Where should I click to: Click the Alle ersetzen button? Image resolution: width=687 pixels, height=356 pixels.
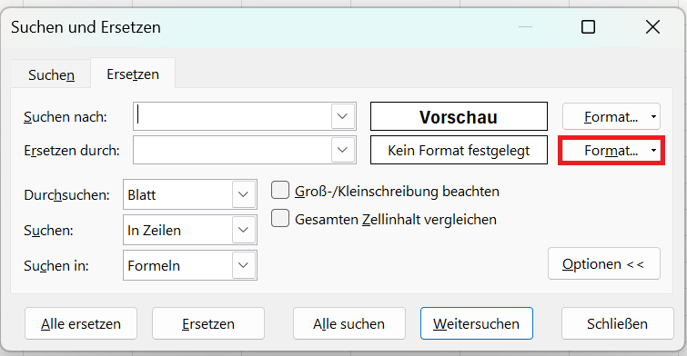81,323
